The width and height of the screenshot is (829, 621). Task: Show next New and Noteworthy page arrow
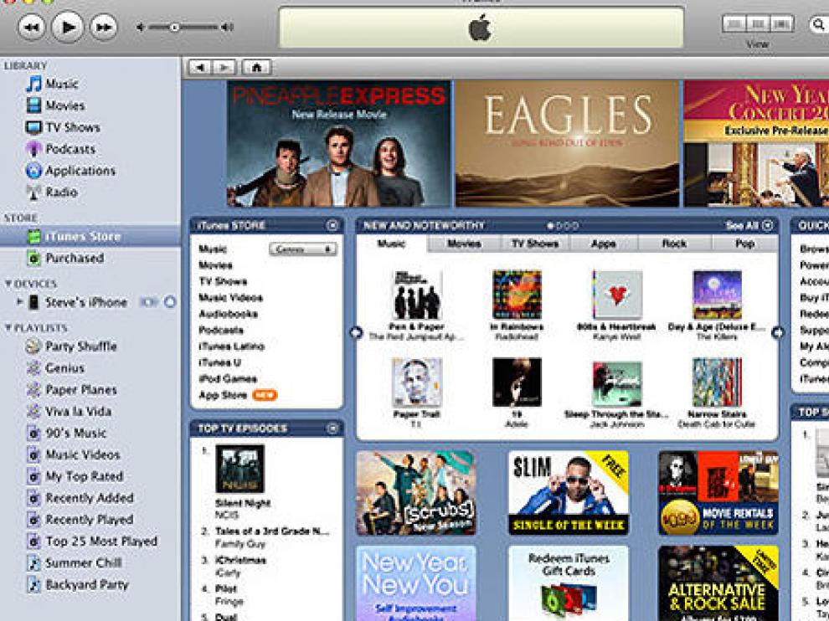point(778,332)
